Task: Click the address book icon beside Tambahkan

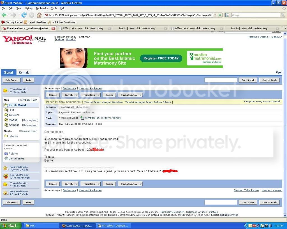Action: 82,118
